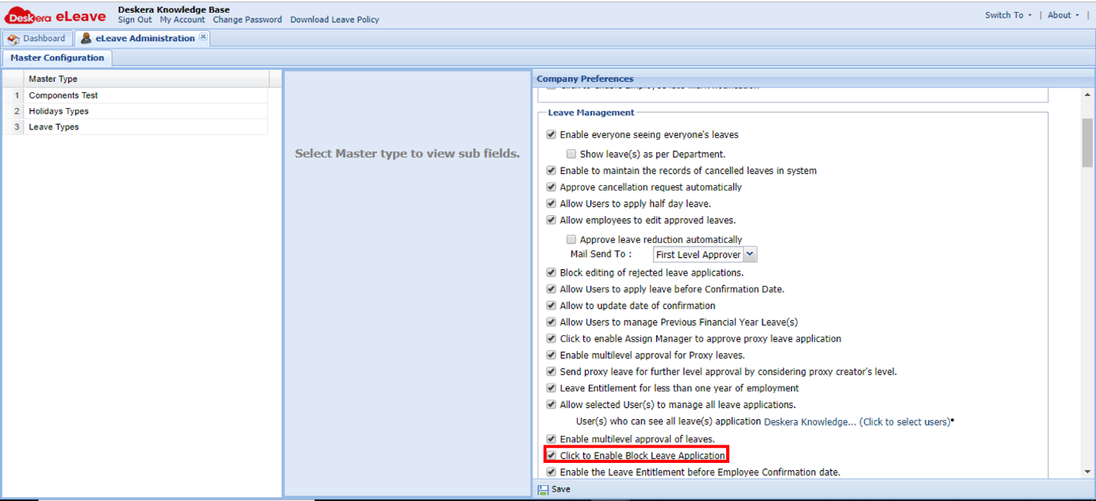Click the user icon on eLeave Administration tab
This screenshot has height=501, width=1096.
[x=86, y=37]
